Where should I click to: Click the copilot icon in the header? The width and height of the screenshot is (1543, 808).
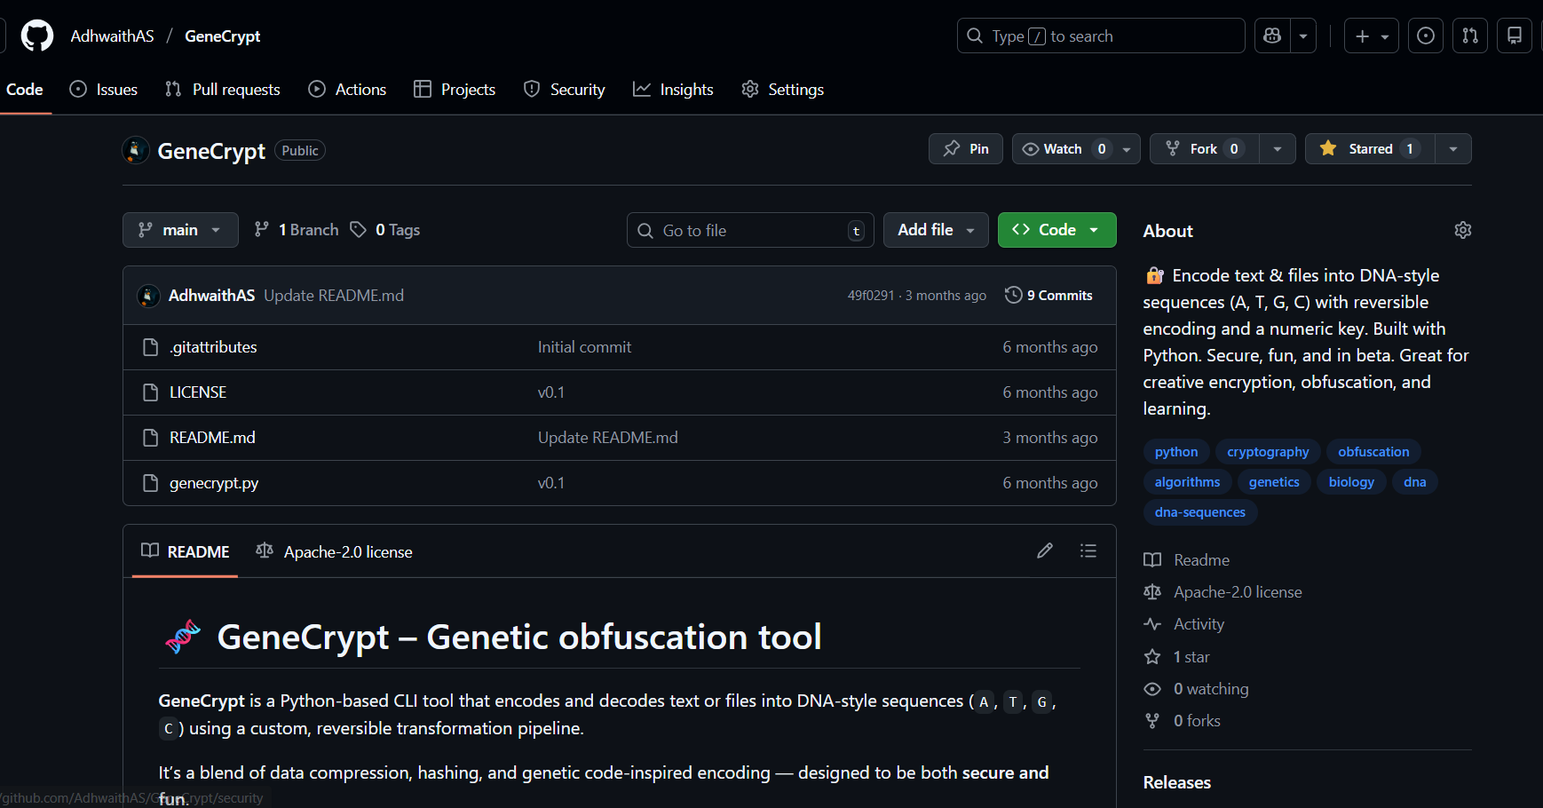[1271, 36]
